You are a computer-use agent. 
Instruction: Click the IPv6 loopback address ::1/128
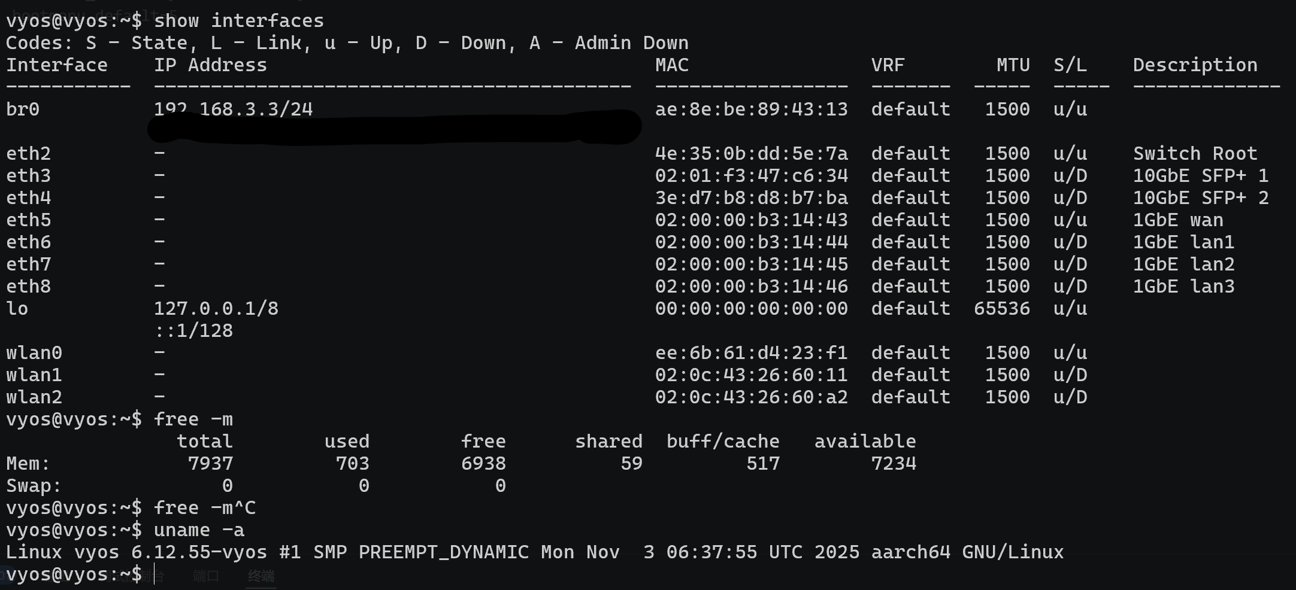coord(193,331)
